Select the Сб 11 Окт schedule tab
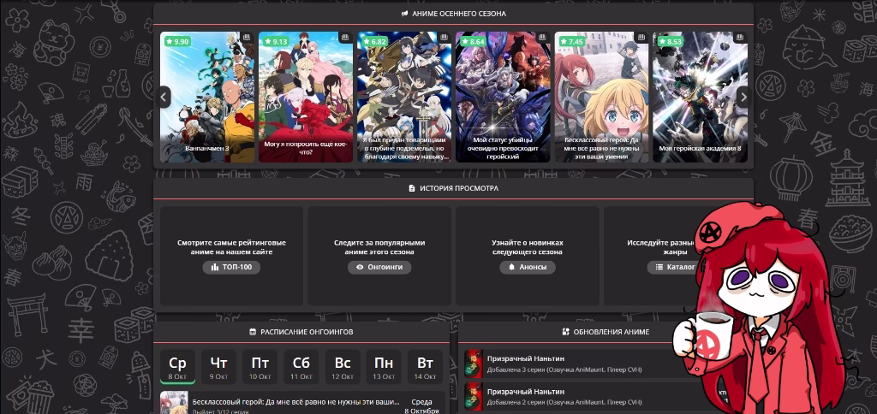Screen dimensions: 877x414 [x=301, y=367]
